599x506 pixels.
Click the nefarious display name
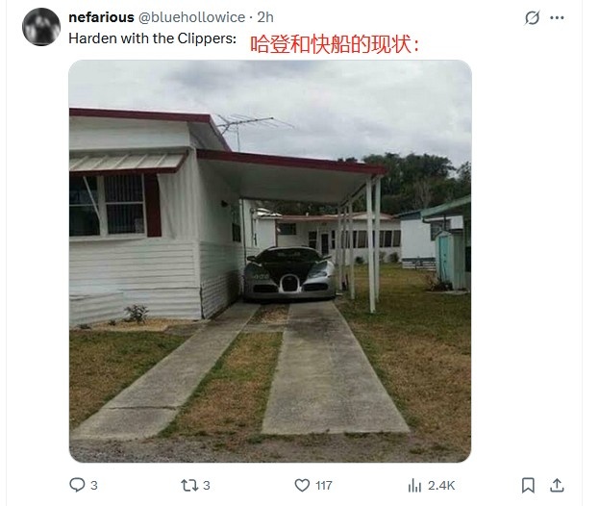(x=101, y=17)
